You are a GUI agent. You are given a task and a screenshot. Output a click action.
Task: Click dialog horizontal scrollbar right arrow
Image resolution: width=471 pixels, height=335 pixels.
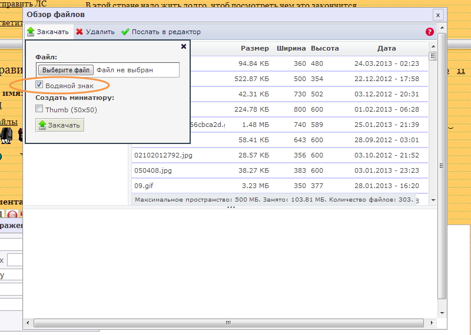pos(432,323)
